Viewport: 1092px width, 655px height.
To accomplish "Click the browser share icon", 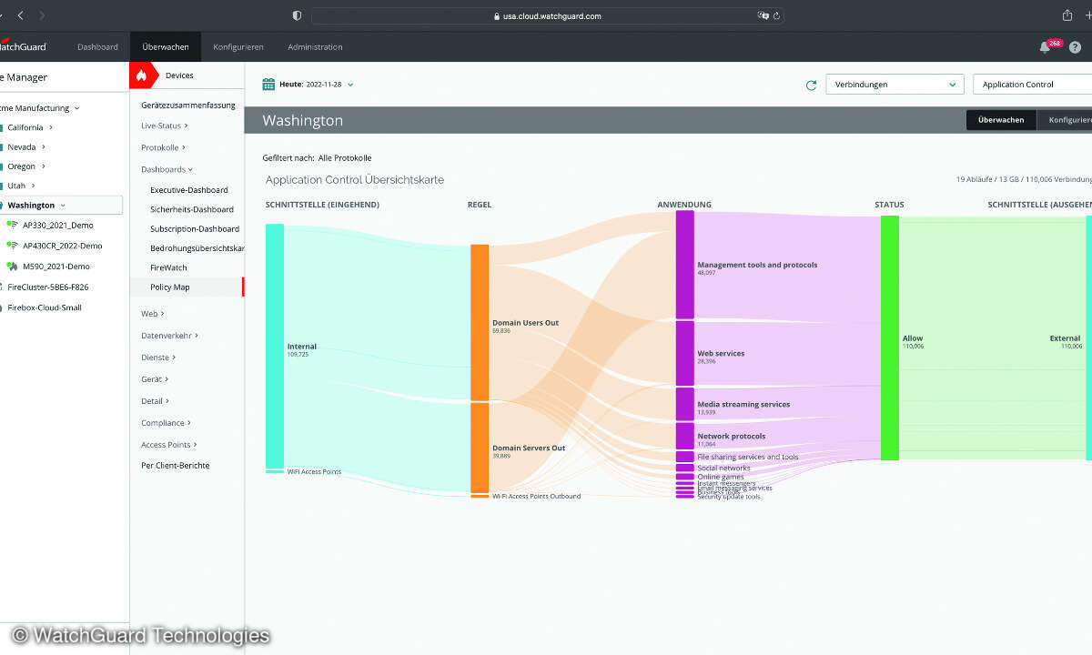I will click(x=1067, y=15).
